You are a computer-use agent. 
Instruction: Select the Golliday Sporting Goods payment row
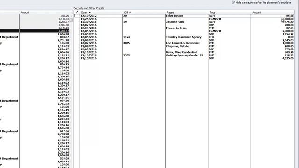(x=184, y=56)
